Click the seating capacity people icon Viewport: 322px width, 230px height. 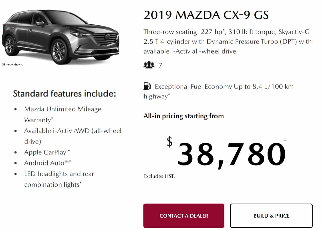tap(149, 65)
